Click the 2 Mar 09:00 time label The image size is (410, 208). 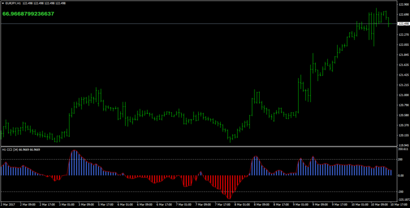(x=28, y=204)
